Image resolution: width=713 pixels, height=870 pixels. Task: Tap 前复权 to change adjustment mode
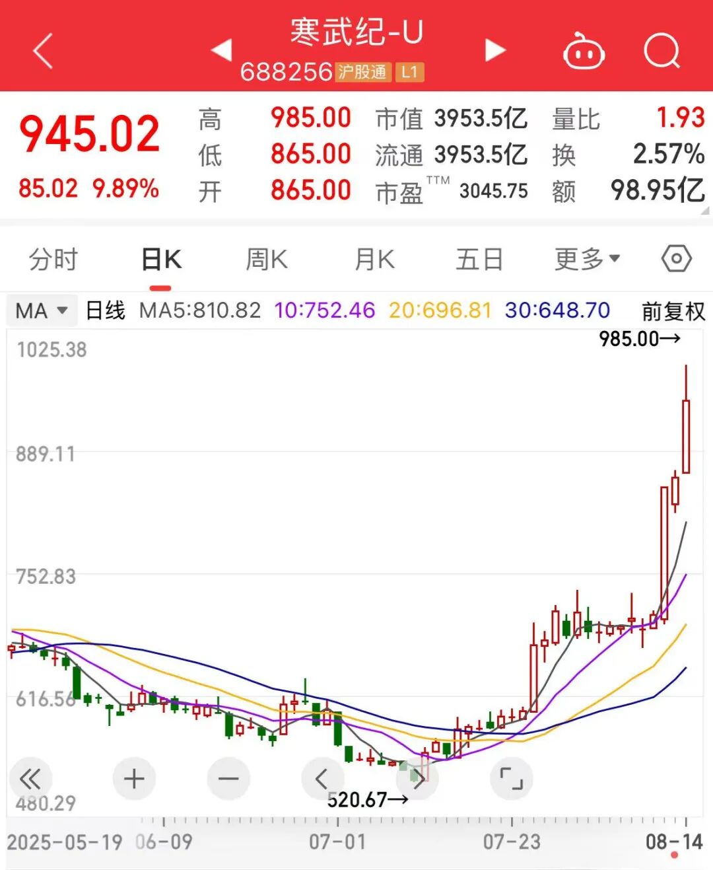click(x=674, y=310)
